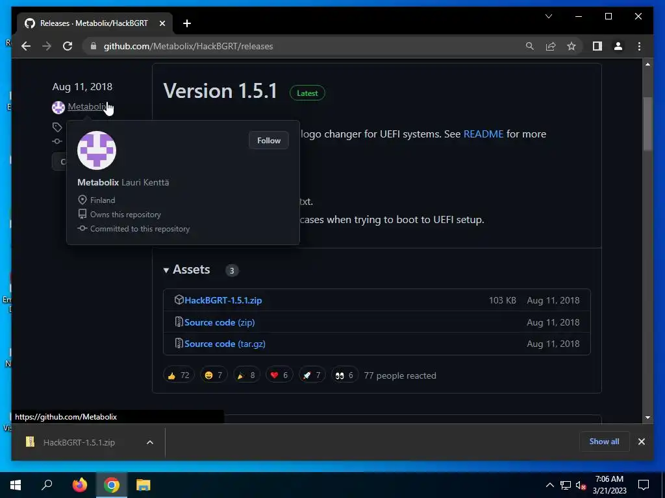The width and height of the screenshot is (665, 498).
Task: Click the Latest release badge
Action: [x=307, y=93]
